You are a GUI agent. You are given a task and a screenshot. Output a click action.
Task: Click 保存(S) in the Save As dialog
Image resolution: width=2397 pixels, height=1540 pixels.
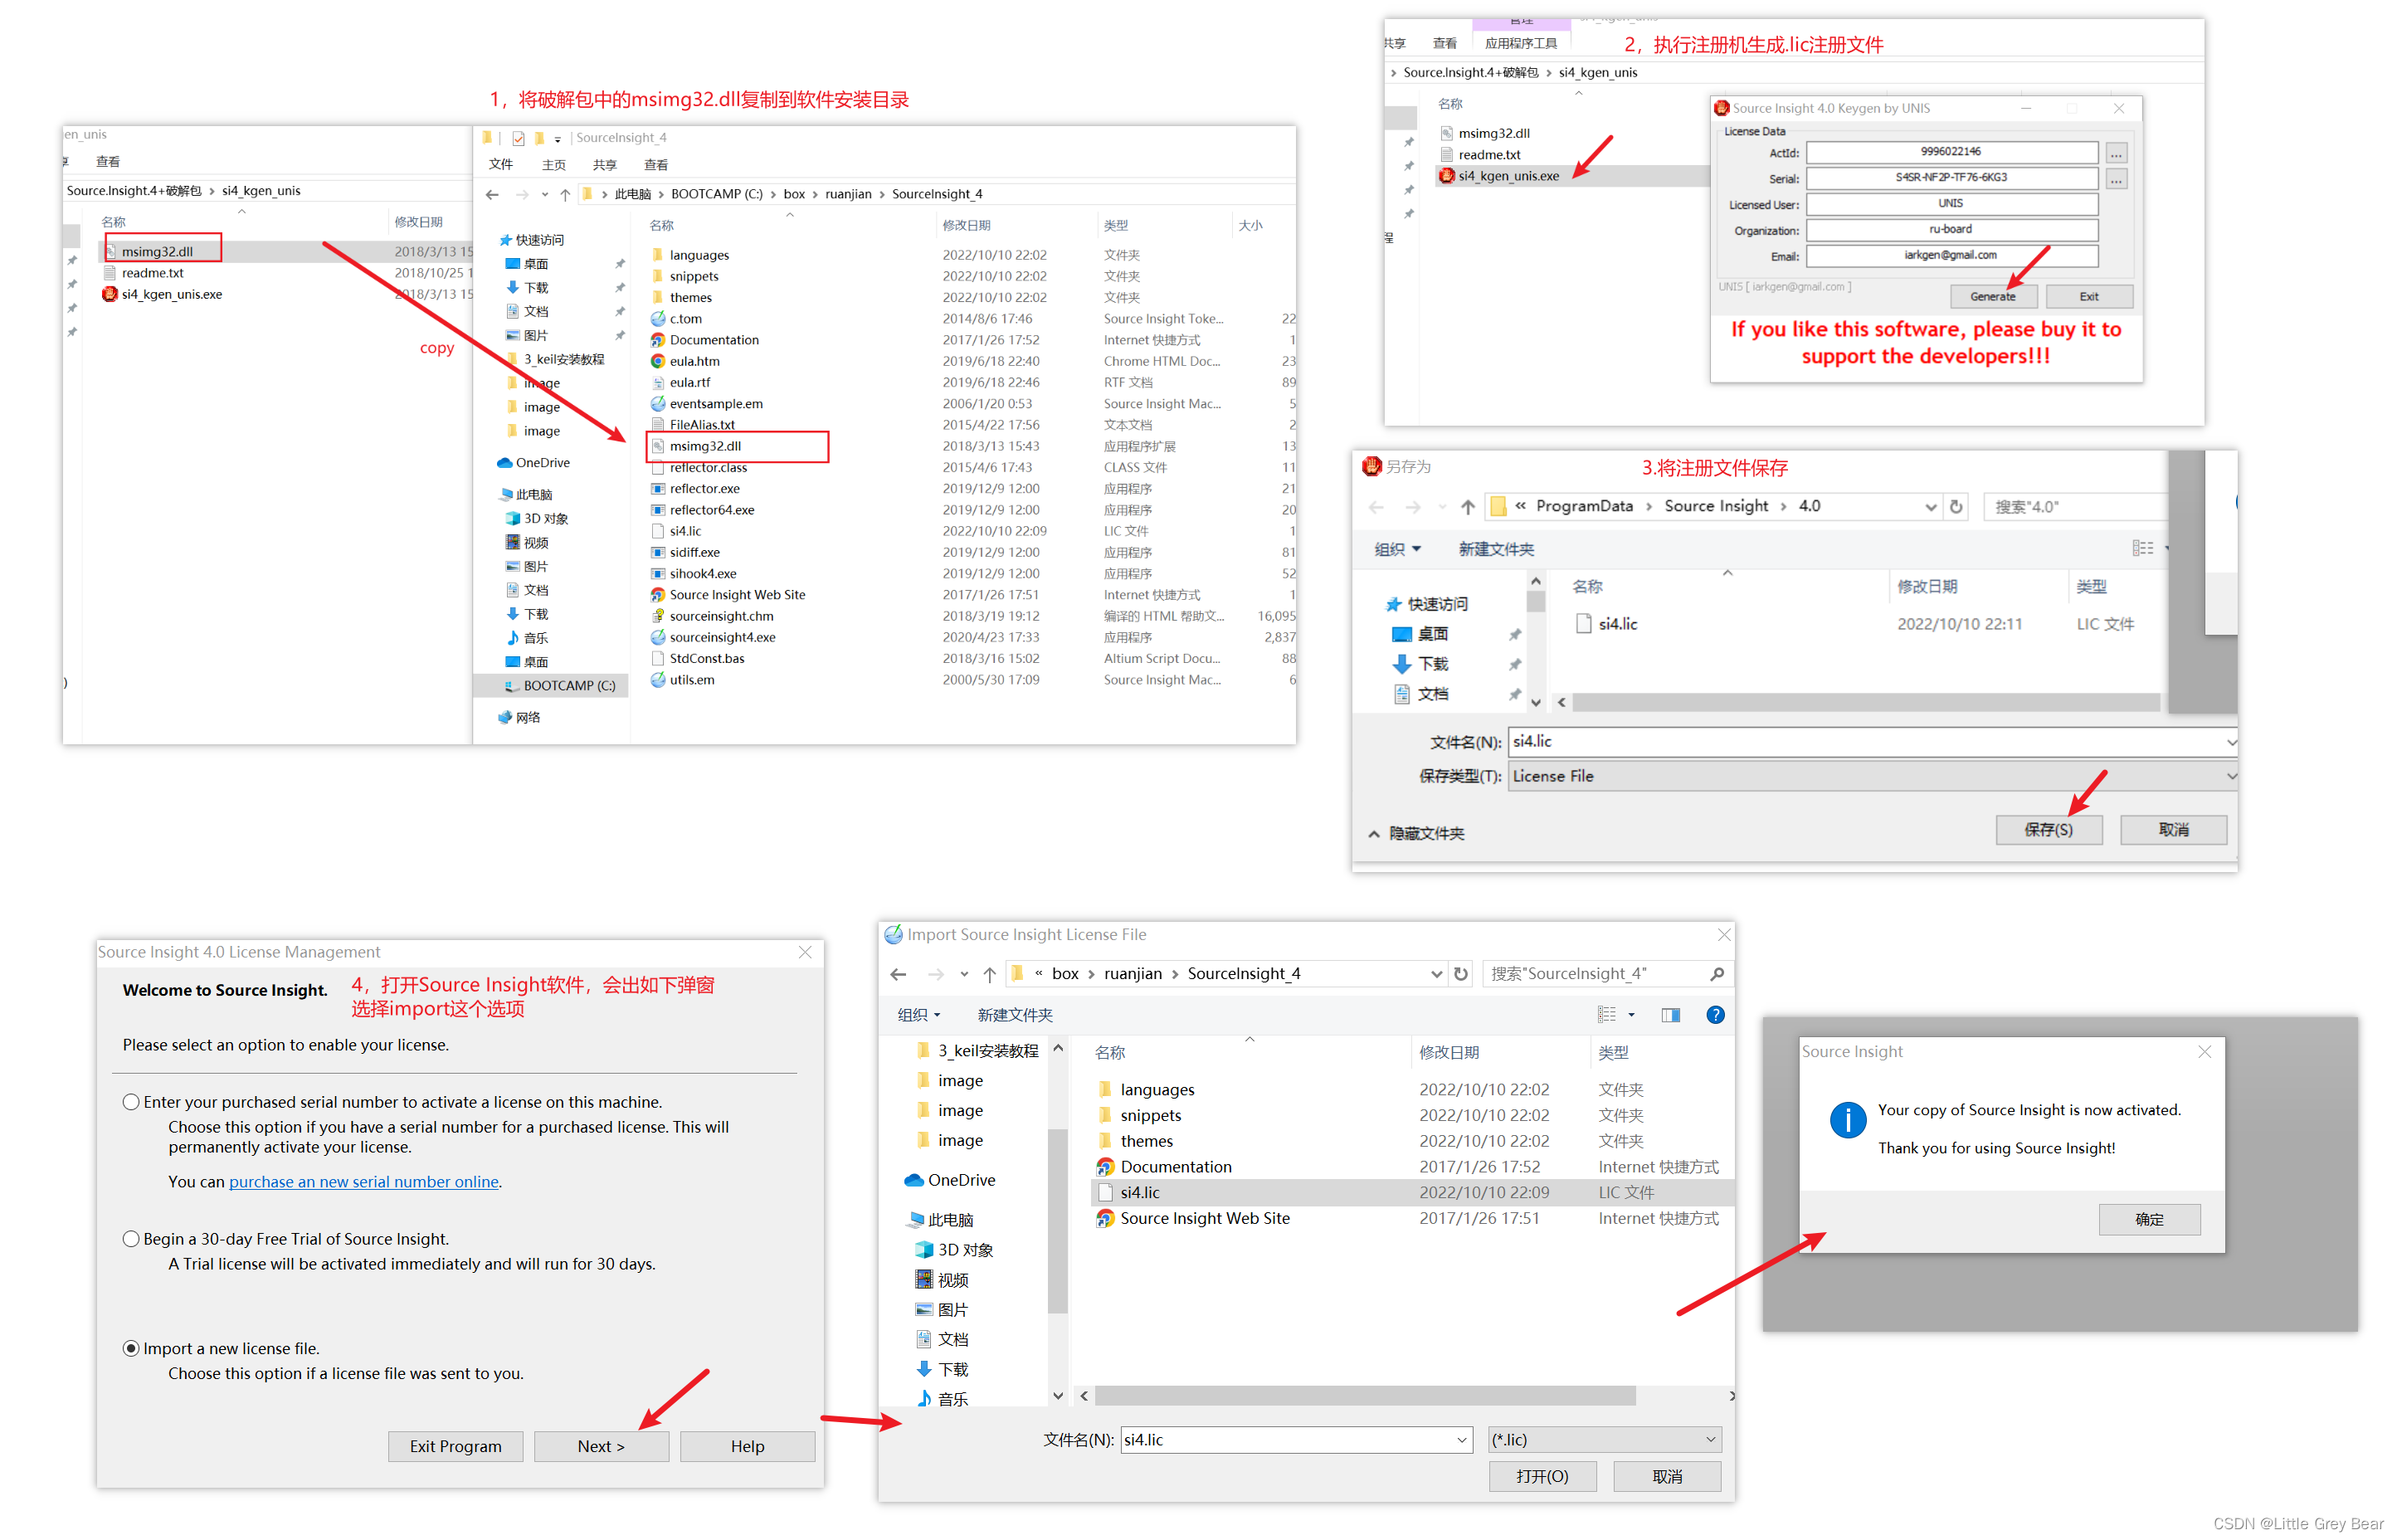[2049, 830]
